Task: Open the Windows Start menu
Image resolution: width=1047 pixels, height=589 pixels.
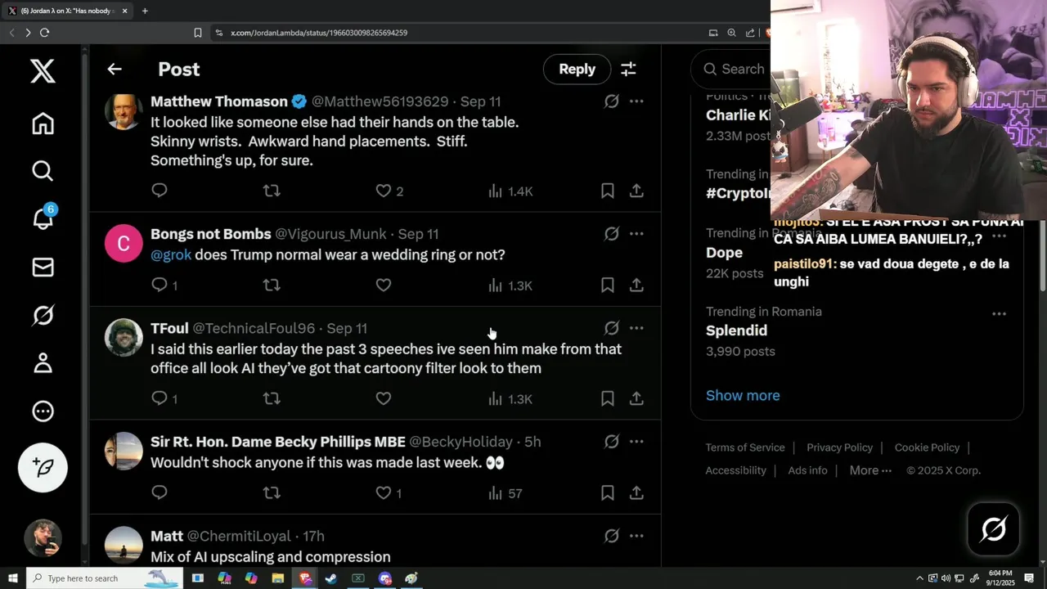Action: point(12,578)
